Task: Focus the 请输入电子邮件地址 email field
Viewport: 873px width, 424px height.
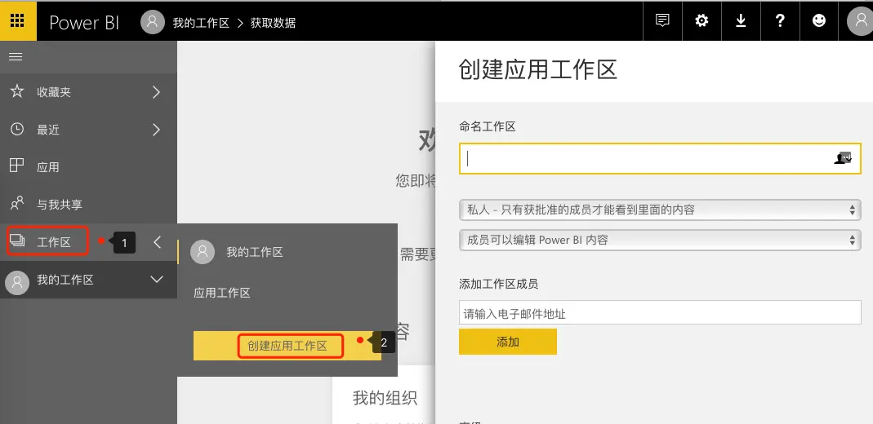Action: [661, 313]
